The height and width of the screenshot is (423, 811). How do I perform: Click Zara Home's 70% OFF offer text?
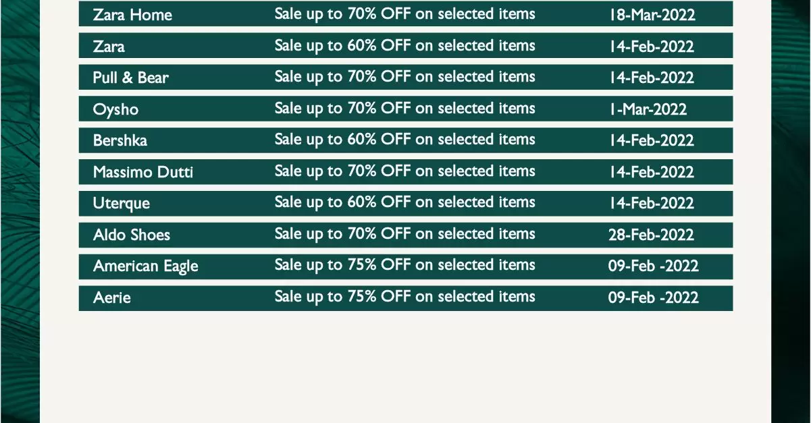pos(405,14)
